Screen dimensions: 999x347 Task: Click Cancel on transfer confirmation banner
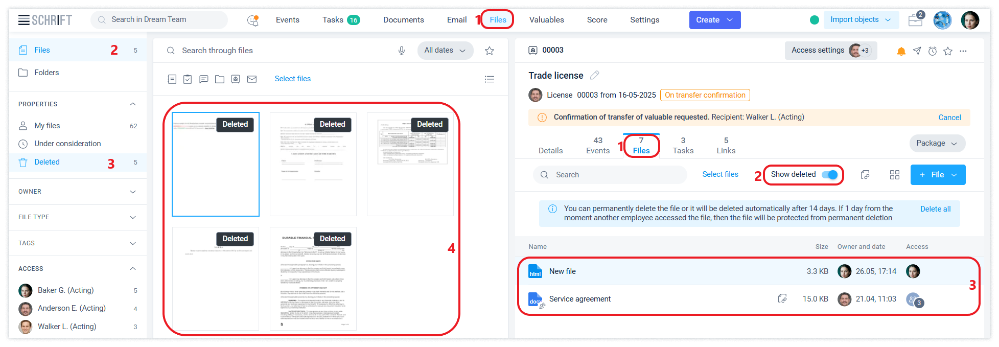point(949,118)
